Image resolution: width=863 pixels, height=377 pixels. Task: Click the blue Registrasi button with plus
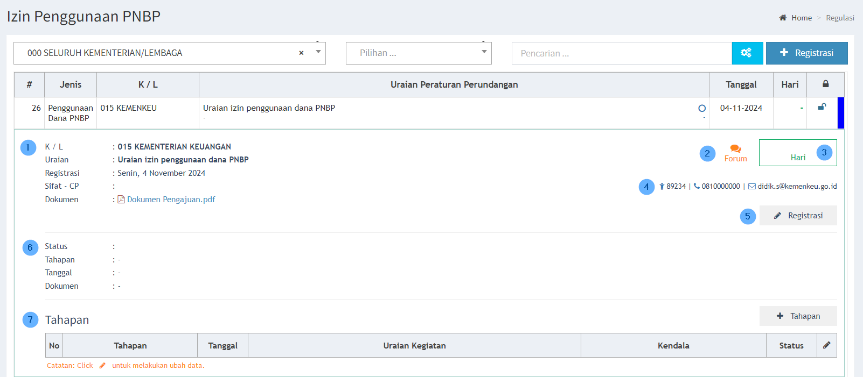point(806,53)
